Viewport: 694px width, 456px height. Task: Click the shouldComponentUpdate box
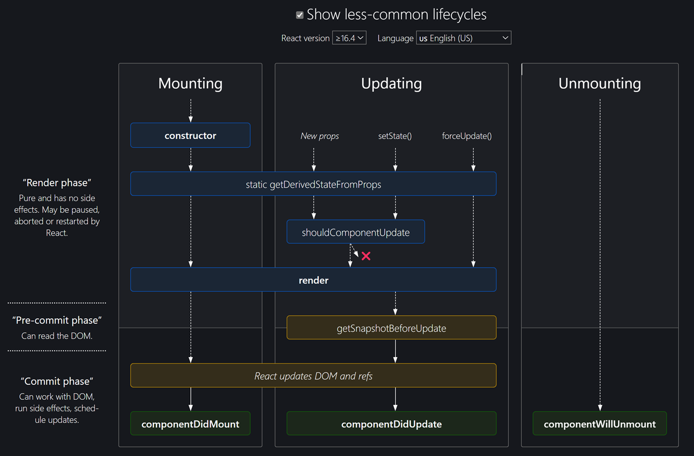click(x=356, y=232)
